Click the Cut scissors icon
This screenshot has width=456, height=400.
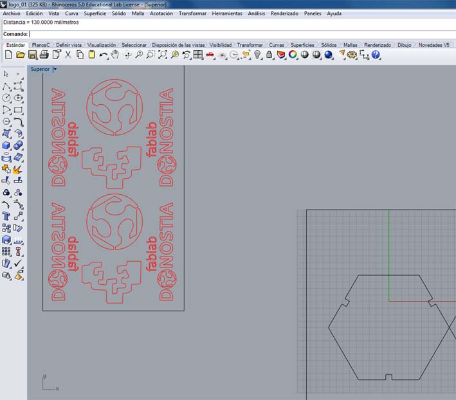68,55
